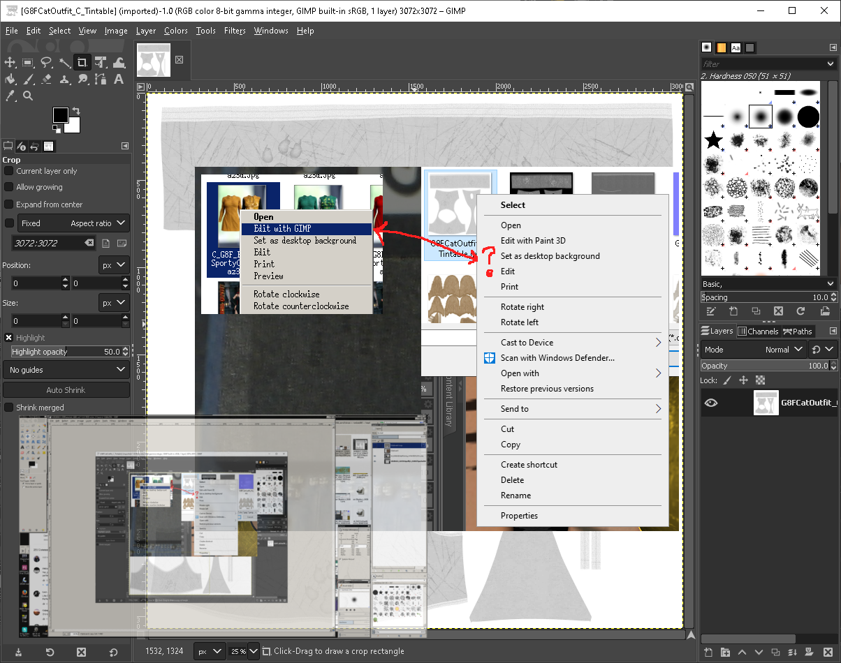This screenshot has width=841, height=663.
Task: Open the Windows menu
Action: [271, 31]
